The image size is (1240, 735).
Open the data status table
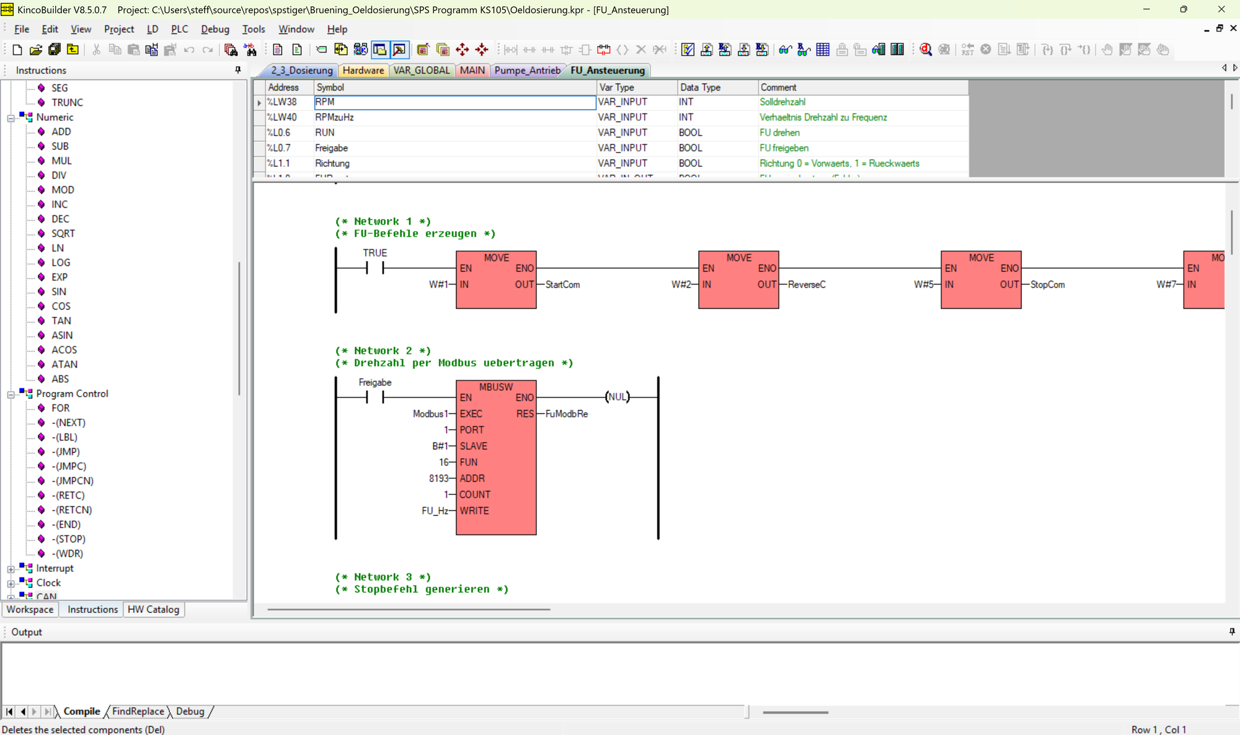pos(822,50)
